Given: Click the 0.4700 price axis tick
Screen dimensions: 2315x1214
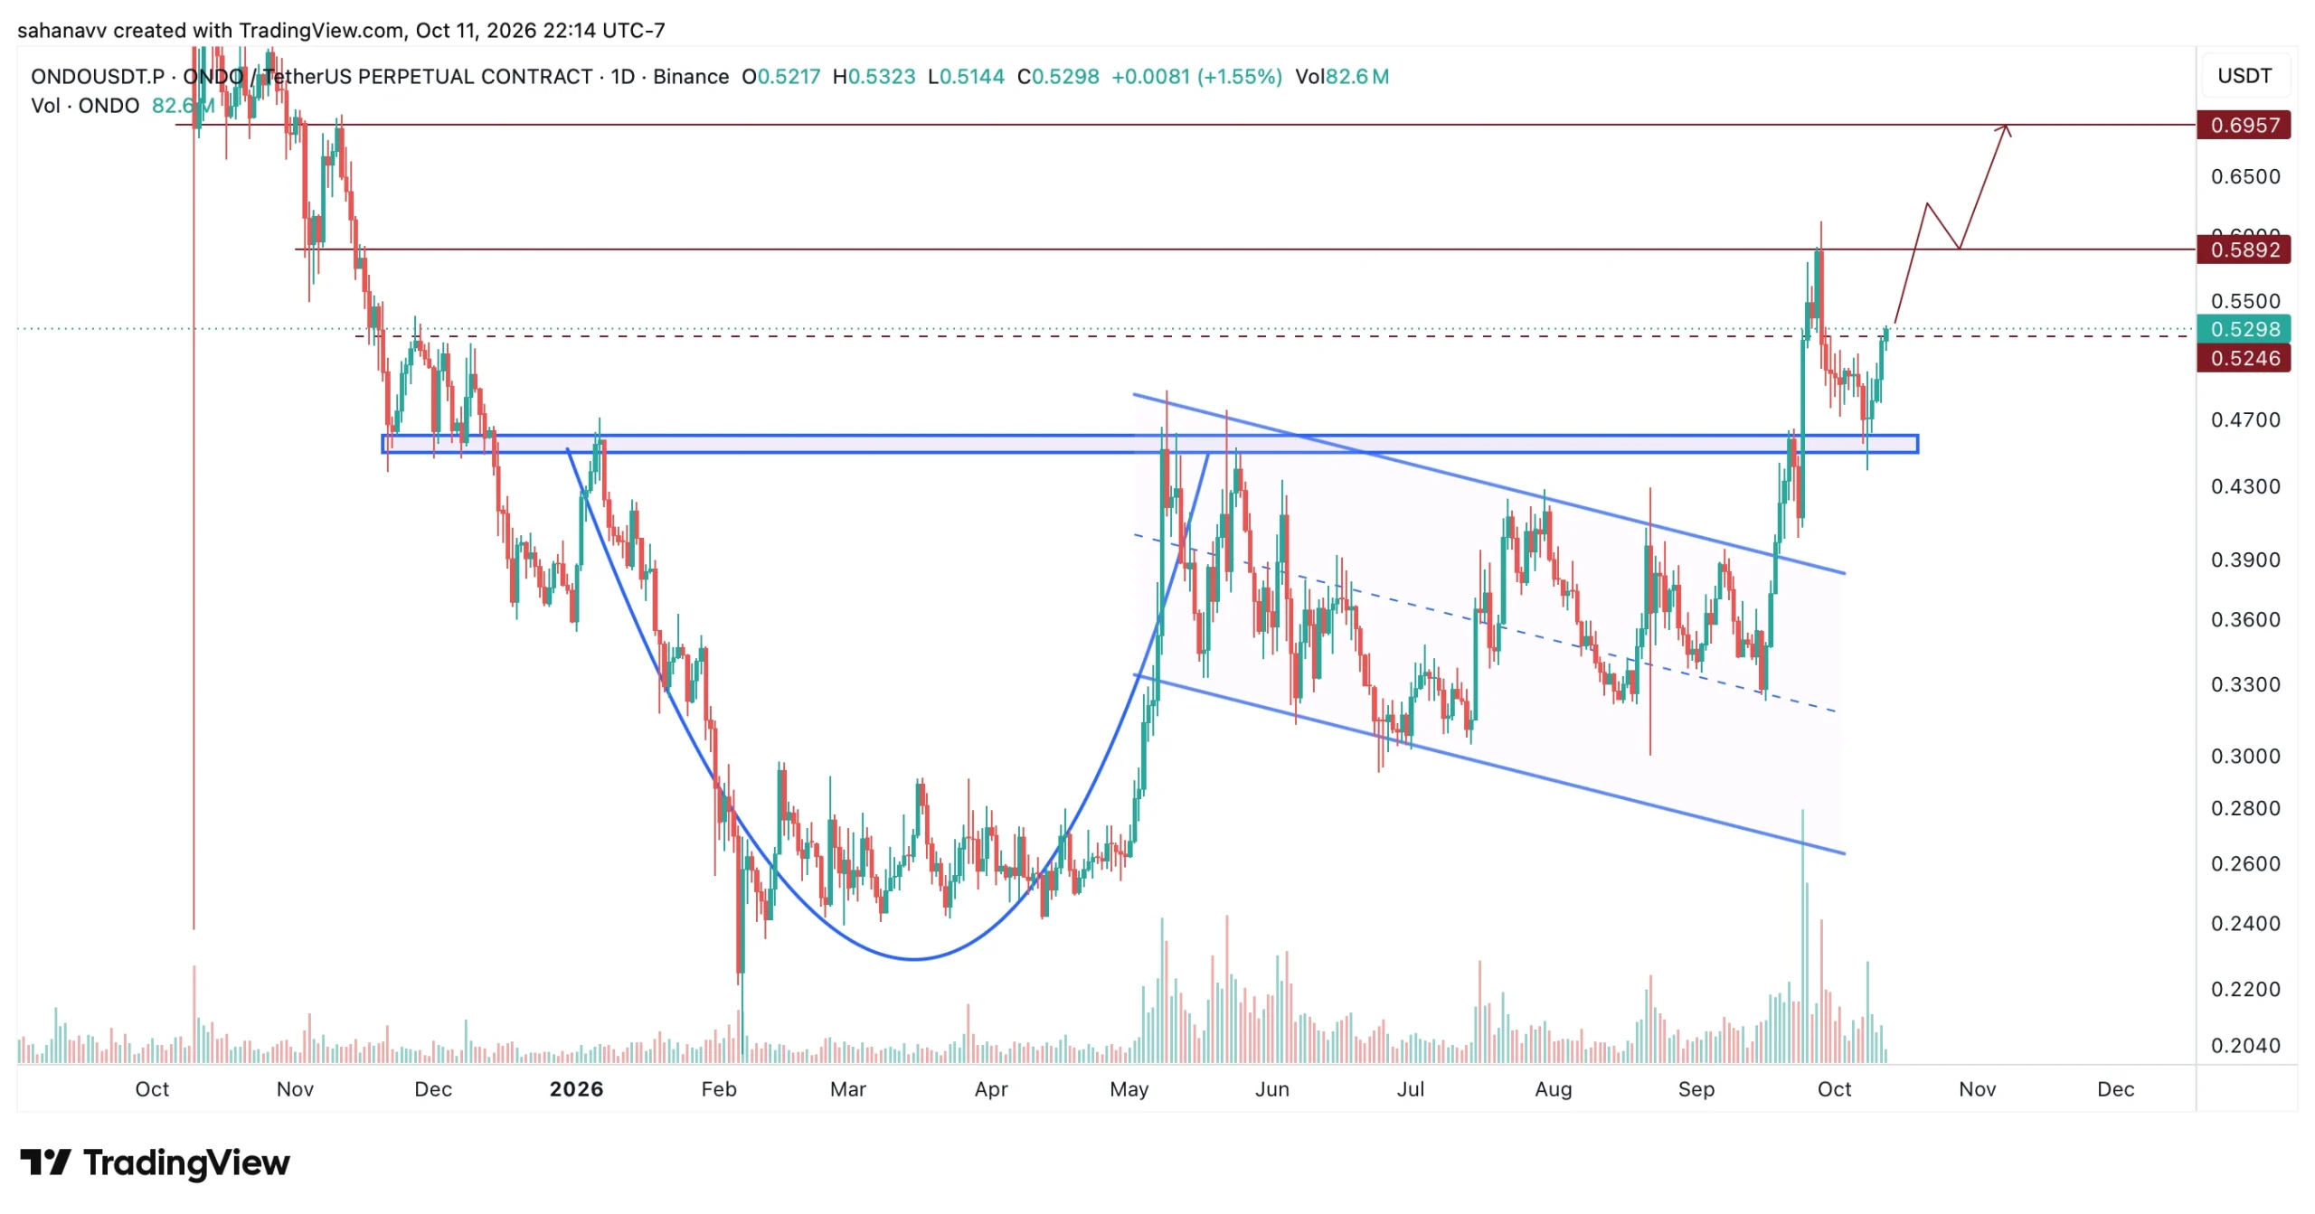Looking at the screenshot, I should [x=2246, y=419].
